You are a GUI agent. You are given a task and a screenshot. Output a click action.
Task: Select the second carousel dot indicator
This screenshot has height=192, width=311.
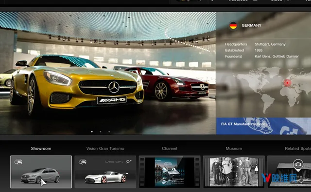click(101, 132)
